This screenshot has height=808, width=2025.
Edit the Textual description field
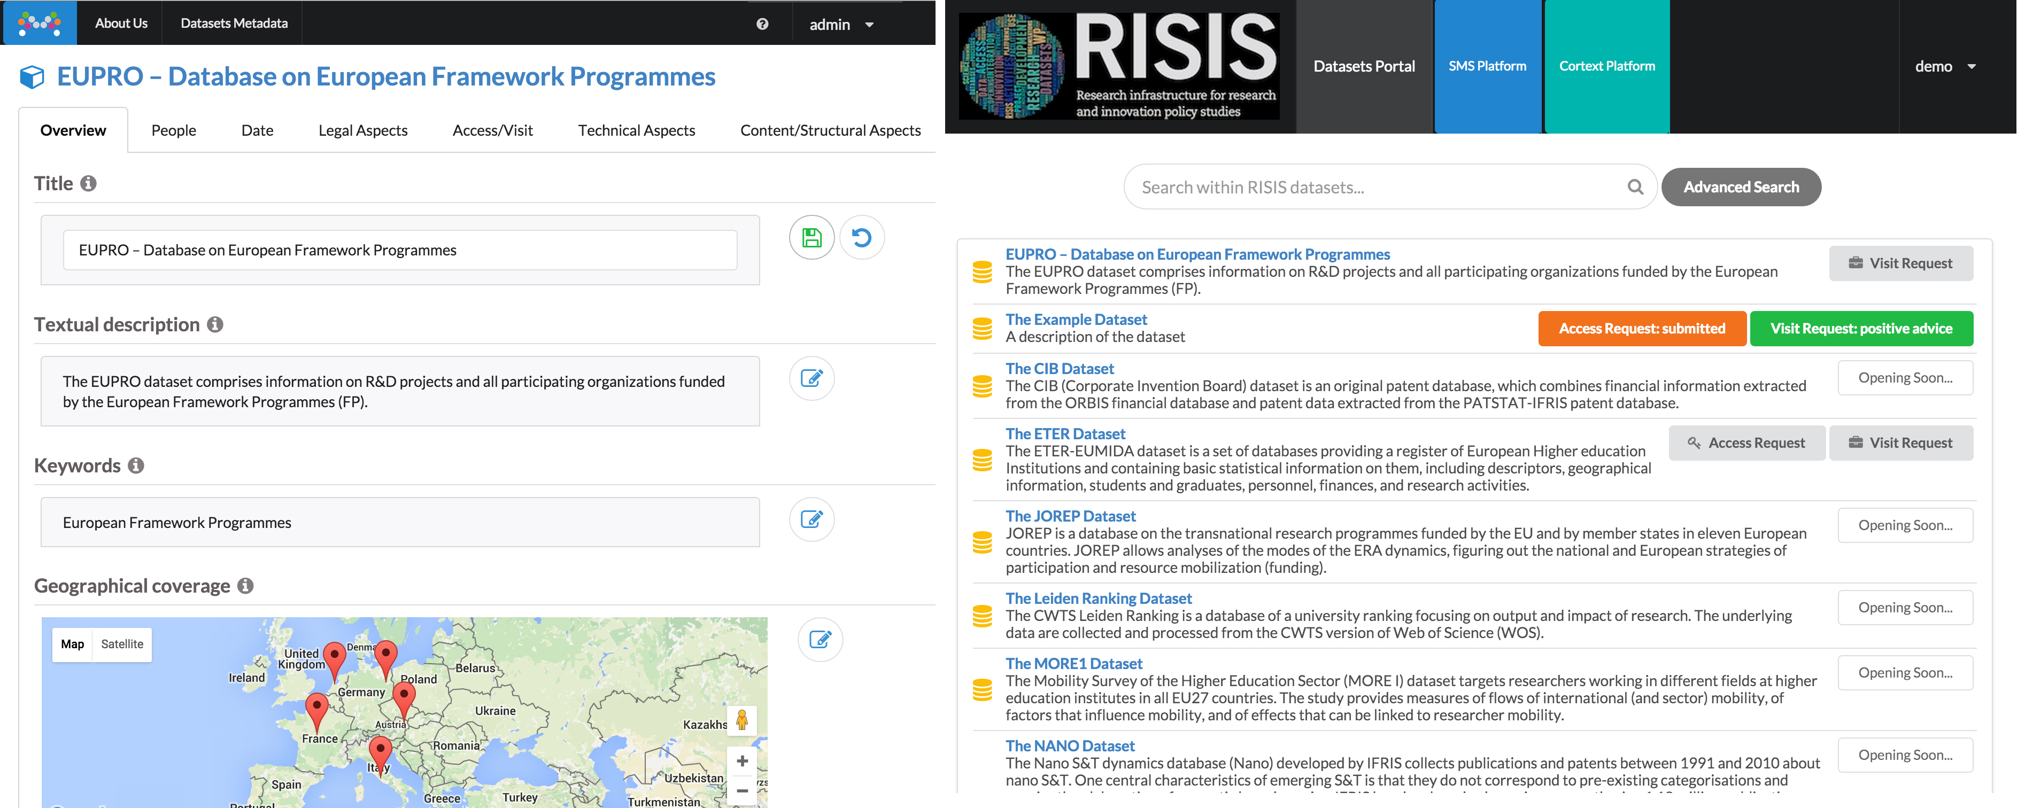pyautogui.click(x=811, y=378)
